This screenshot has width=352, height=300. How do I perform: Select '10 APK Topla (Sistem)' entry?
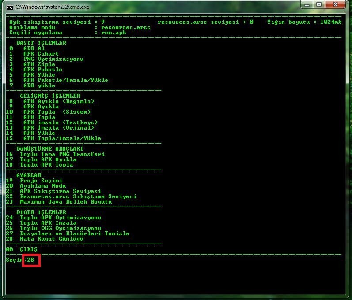(48, 112)
